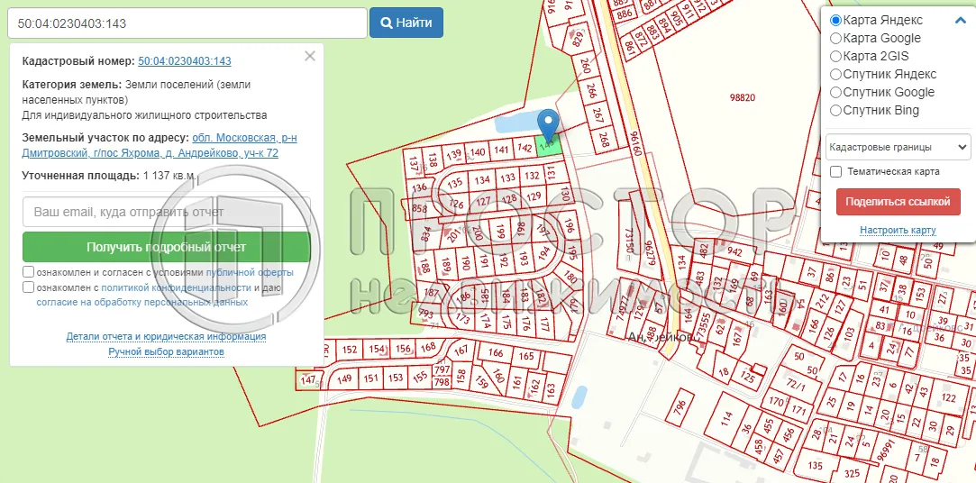Click the blue map pin marker

coord(547,124)
